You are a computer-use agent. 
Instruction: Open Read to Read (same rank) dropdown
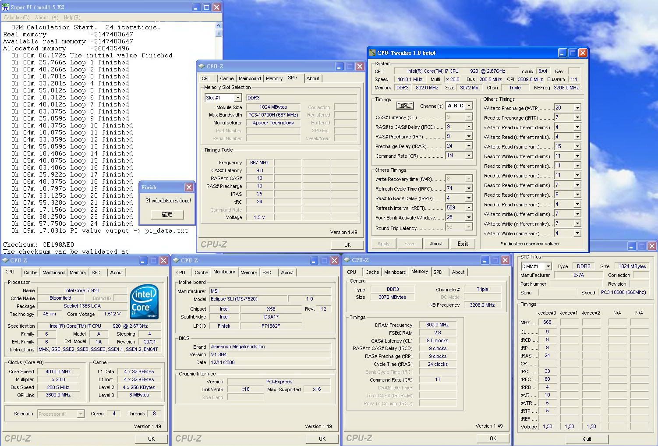coord(577,204)
